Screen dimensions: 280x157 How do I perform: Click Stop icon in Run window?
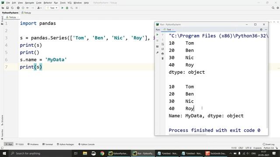point(157,41)
